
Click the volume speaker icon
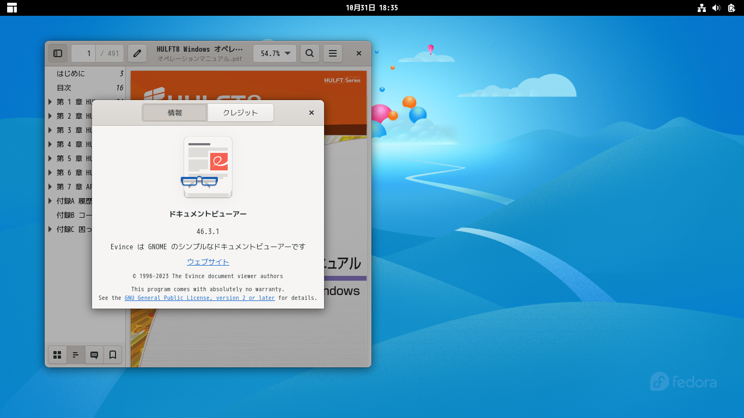click(716, 8)
